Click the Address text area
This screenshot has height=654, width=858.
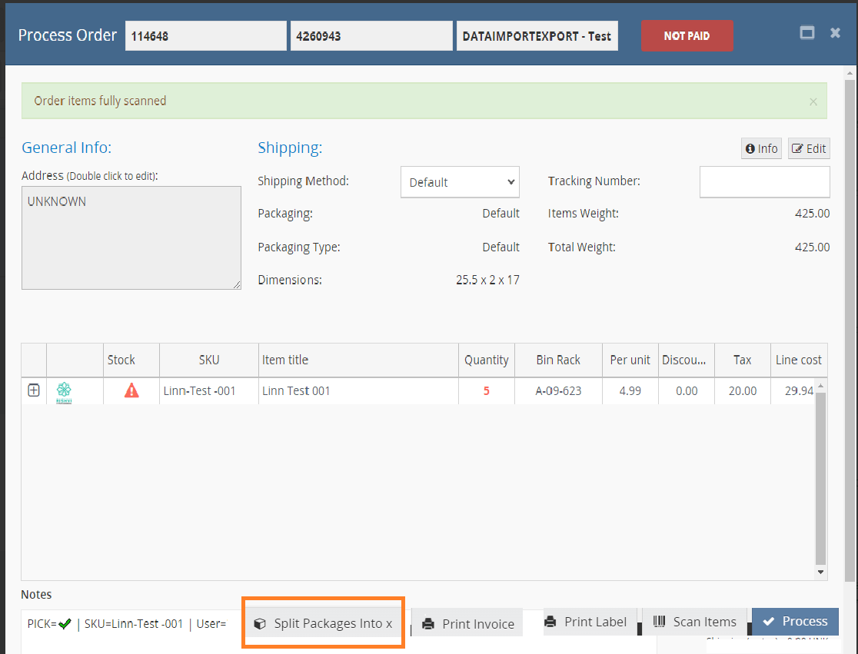[x=131, y=237]
